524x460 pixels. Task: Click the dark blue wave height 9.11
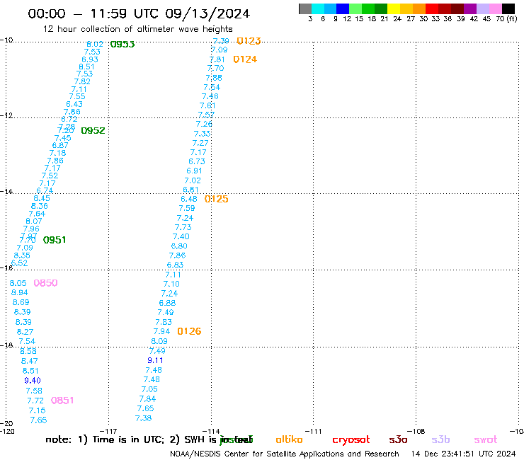155,360
